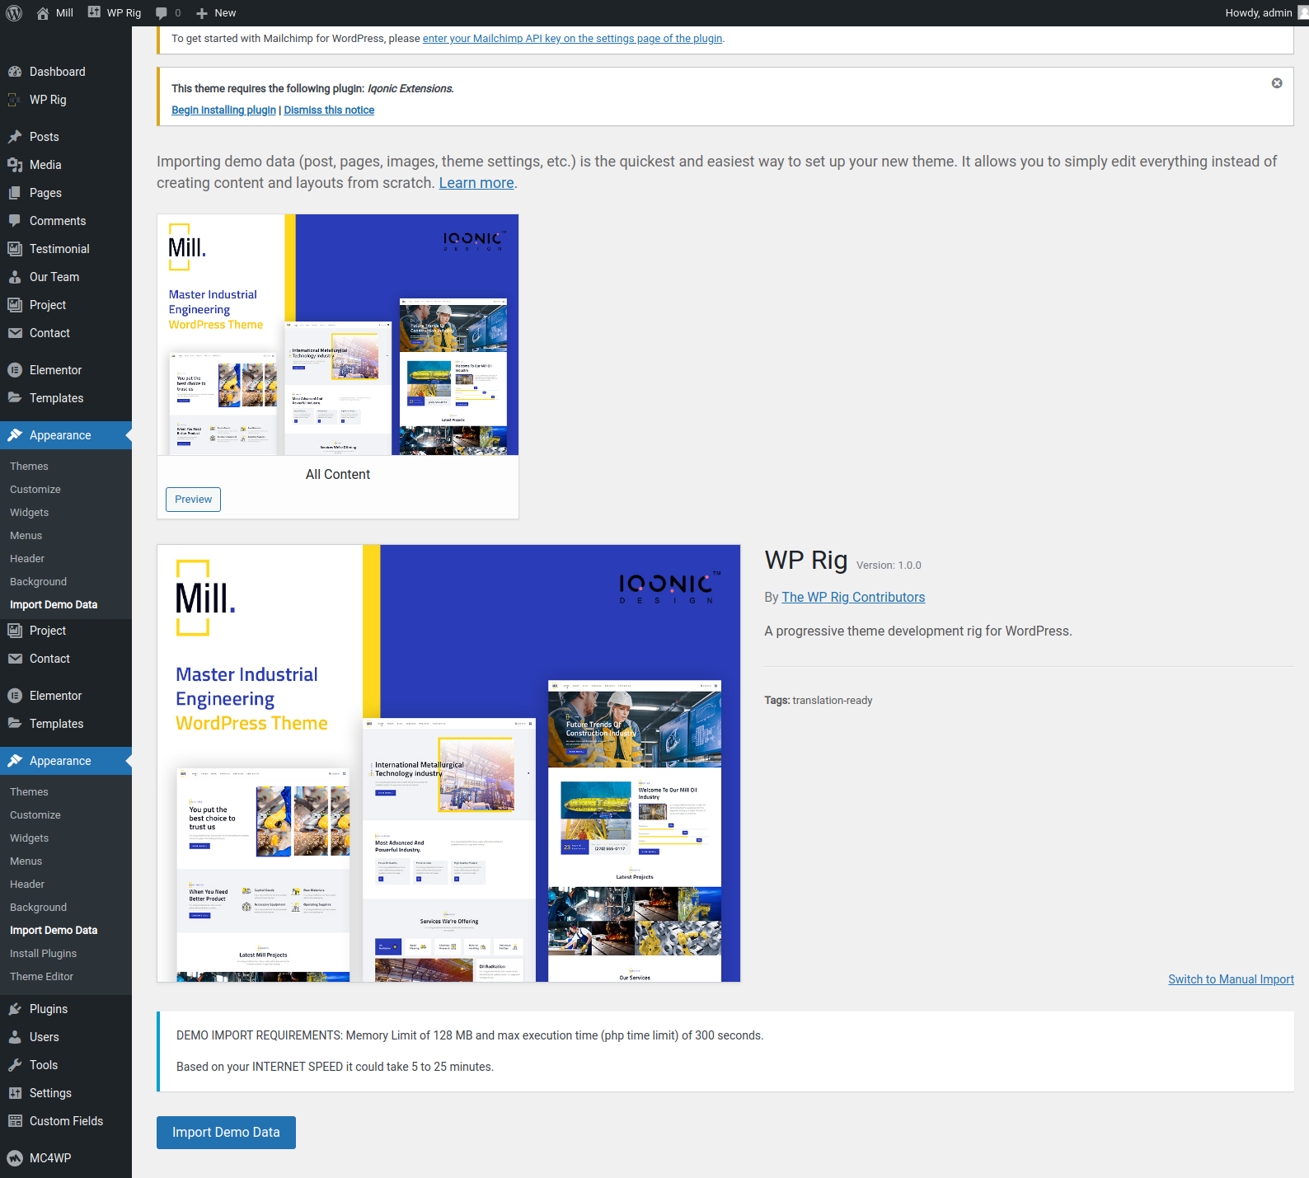This screenshot has width=1309, height=1178.
Task: Select the lower Import Demo Data submenu
Action: [54, 931]
